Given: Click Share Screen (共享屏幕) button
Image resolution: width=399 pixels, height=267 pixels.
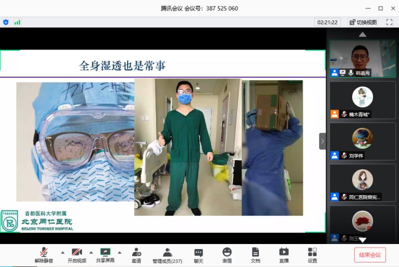Looking at the screenshot, I should tap(105, 255).
